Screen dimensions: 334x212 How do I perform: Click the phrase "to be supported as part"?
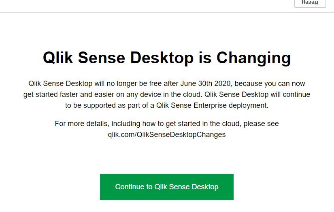[x=101, y=105]
